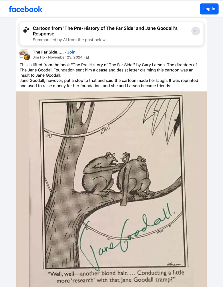Open Jim Ho's profile name link
Viewport: 223px width, 287px height.
tap(39, 57)
